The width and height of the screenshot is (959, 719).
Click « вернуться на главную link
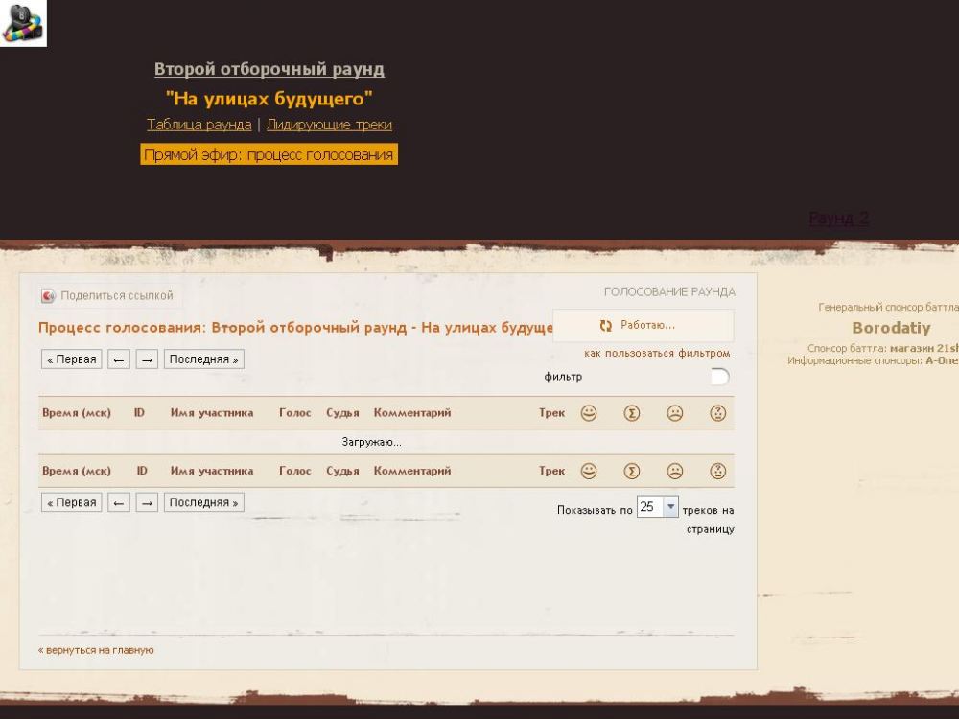[x=96, y=650]
